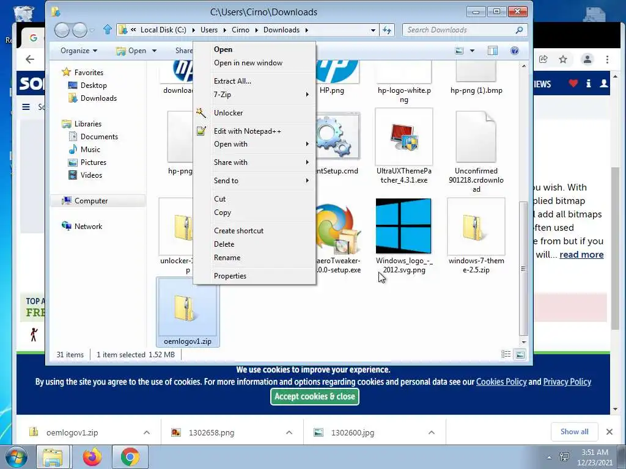Open Firefox from the taskbar
The width and height of the screenshot is (626, 469).
click(x=92, y=457)
